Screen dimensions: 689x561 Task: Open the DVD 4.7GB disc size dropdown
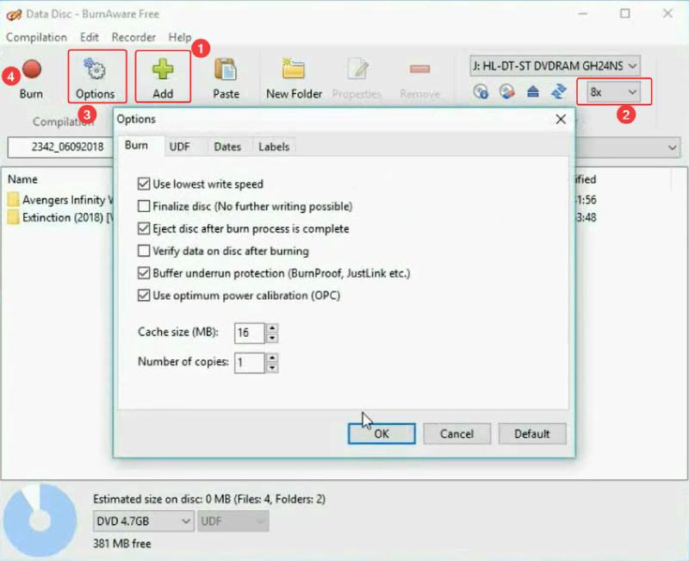point(143,521)
